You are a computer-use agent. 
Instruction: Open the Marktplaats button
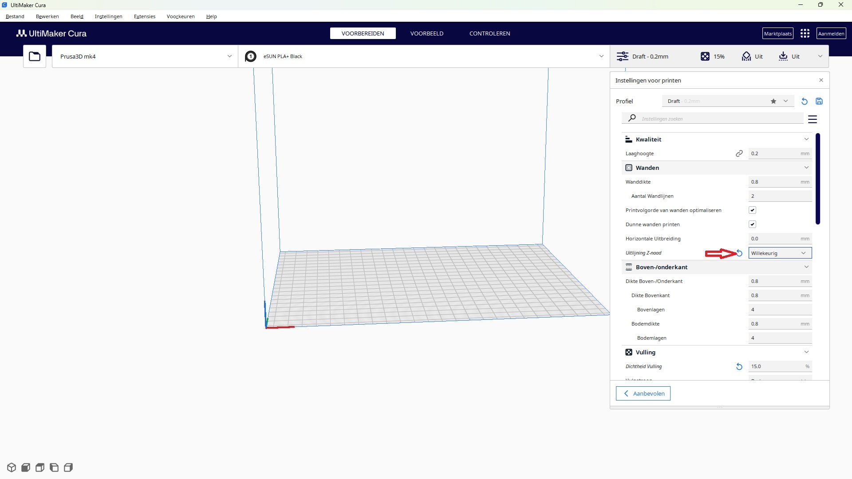click(x=777, y=34)
